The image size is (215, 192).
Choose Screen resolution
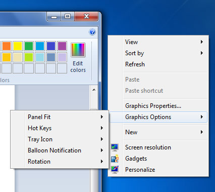click(x=158, y=147)
